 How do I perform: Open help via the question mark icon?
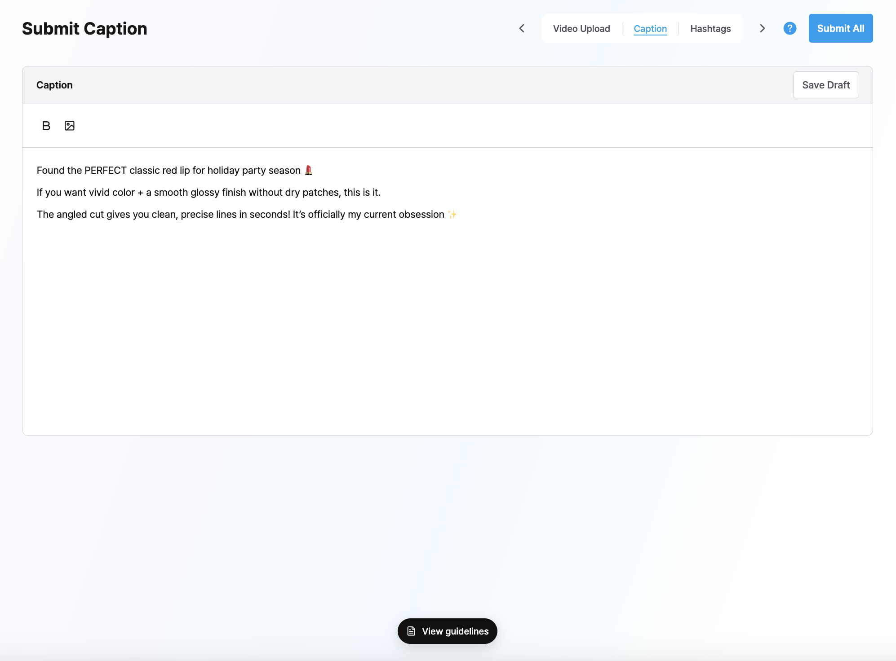790,28
